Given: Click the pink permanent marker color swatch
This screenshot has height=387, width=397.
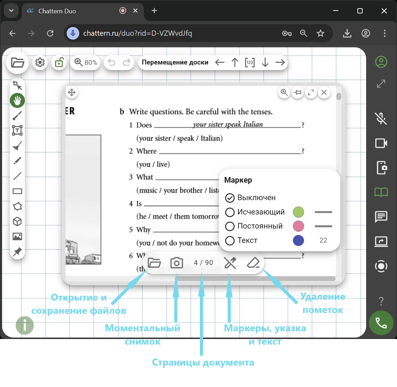Looking at the screenshot, I should tap(298, 226).
